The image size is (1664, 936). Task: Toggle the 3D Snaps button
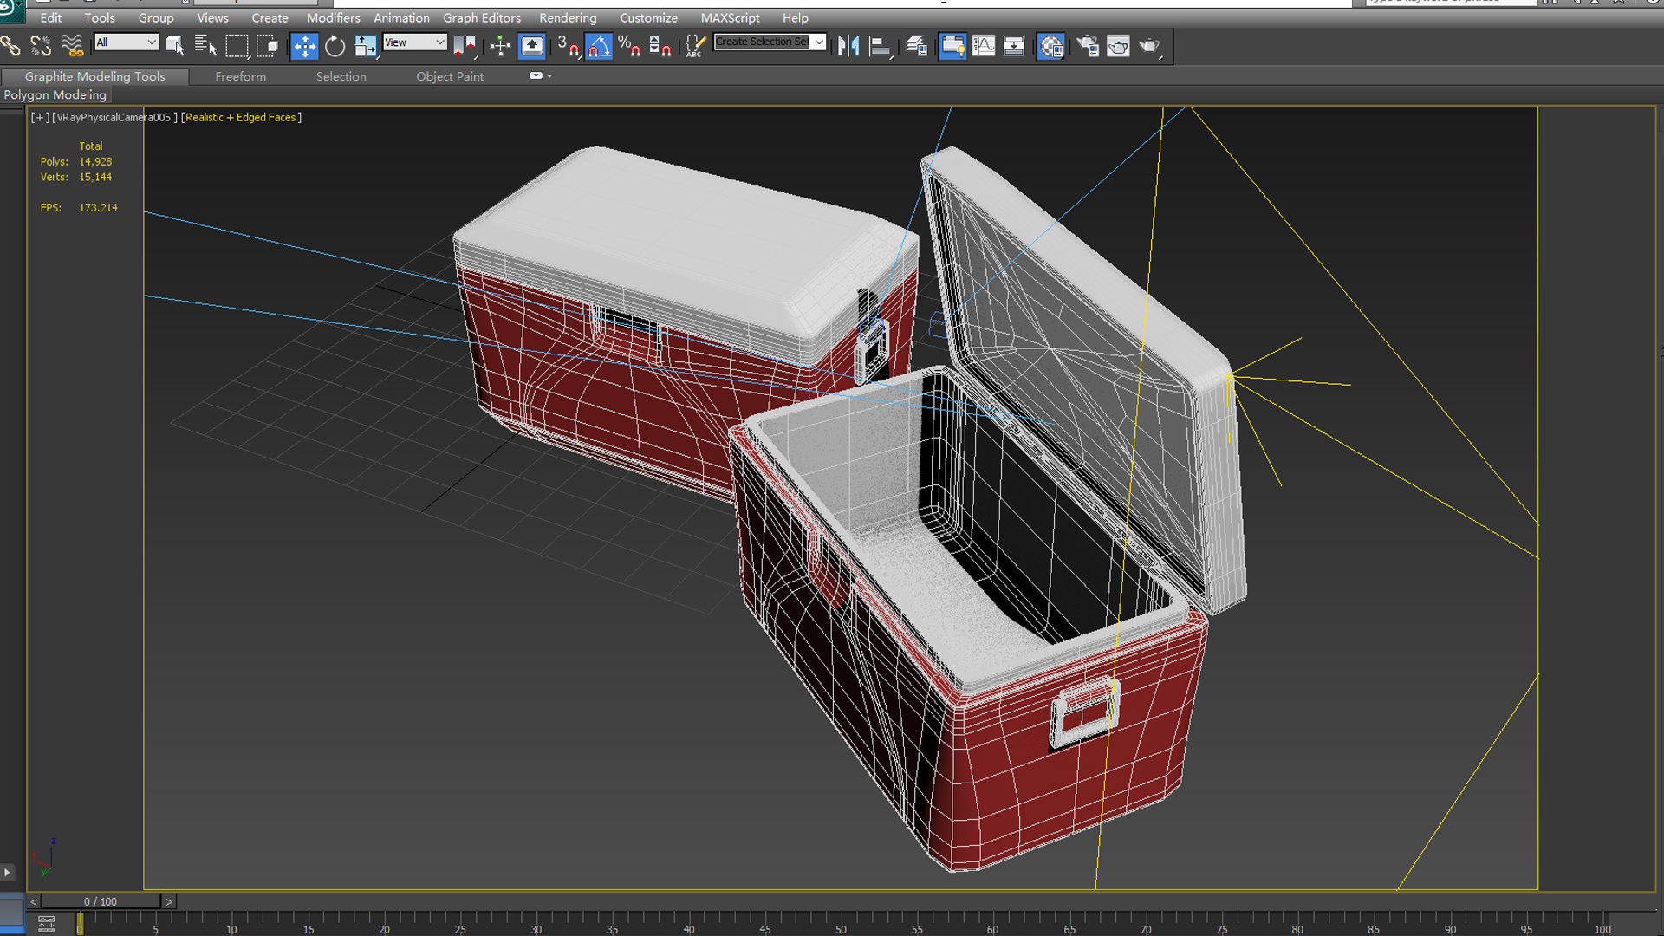(x=568, y=46)
